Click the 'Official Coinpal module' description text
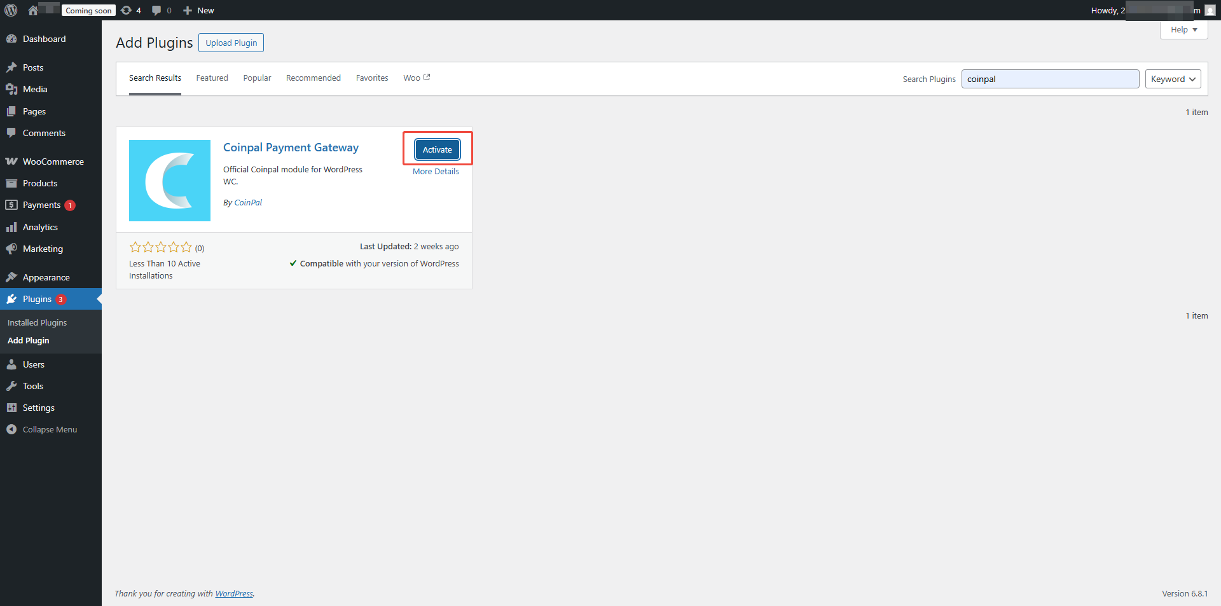This screenshot has width=1221, height=606. [293, 176]
